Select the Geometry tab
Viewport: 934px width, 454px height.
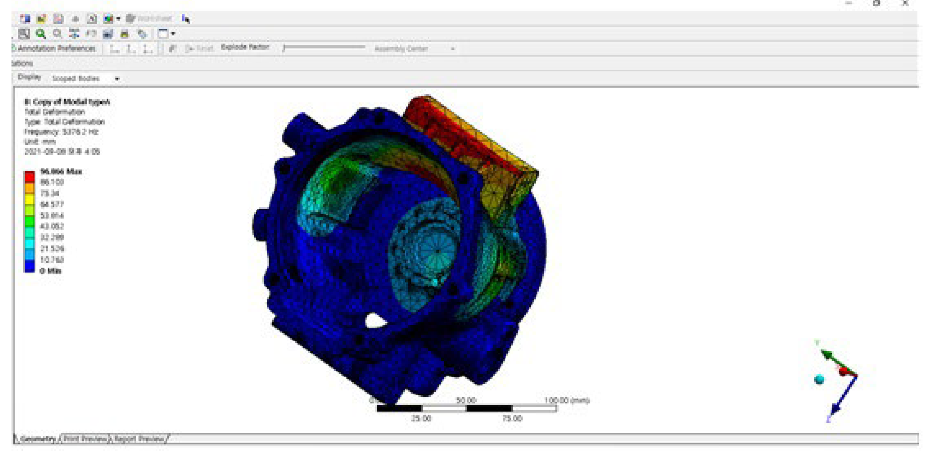[37, 439]
